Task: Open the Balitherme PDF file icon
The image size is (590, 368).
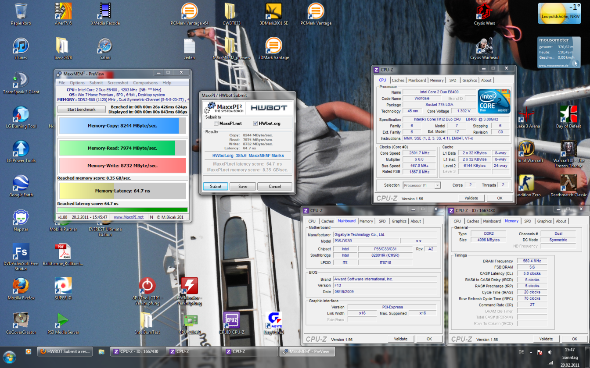Action: pos(63,255)
